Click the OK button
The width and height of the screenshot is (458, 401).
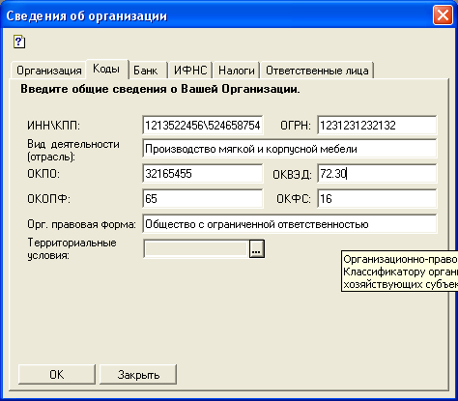click(57, 374)
